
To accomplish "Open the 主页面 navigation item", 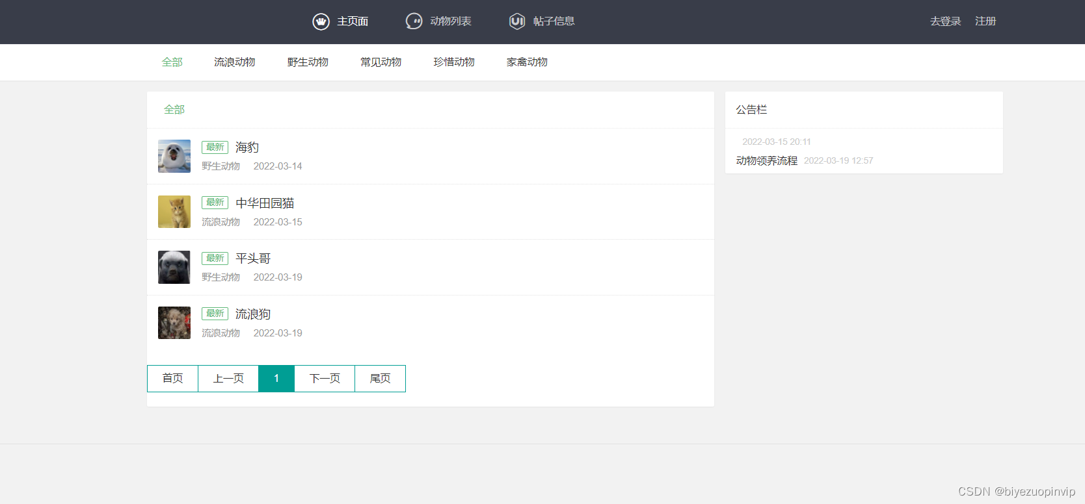I will [x=353, y=21].
